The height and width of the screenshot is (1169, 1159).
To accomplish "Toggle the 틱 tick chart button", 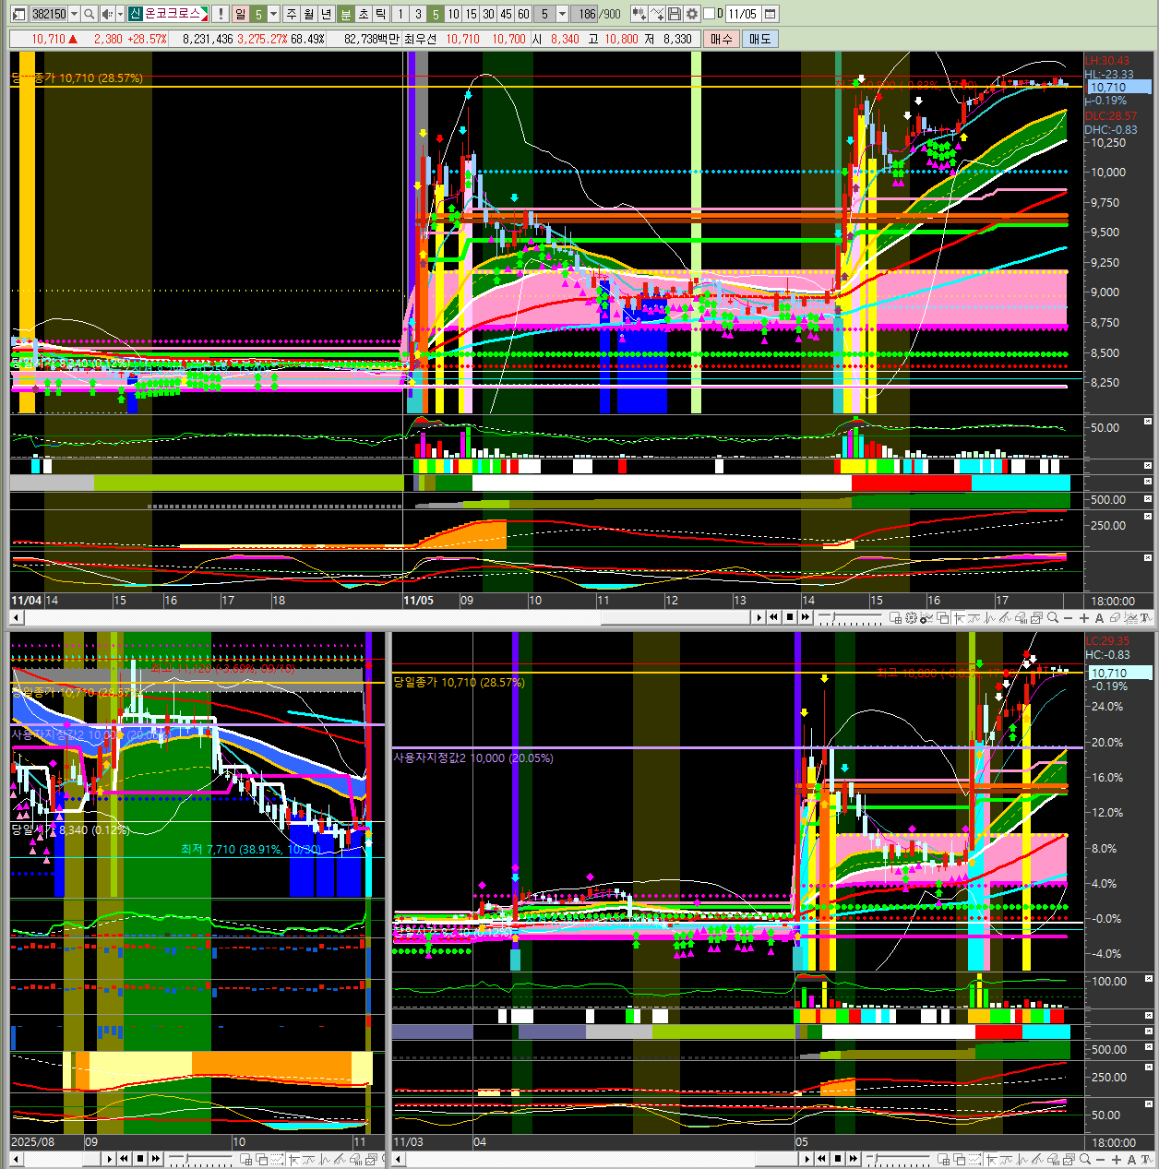I will [x=380, y=14].
